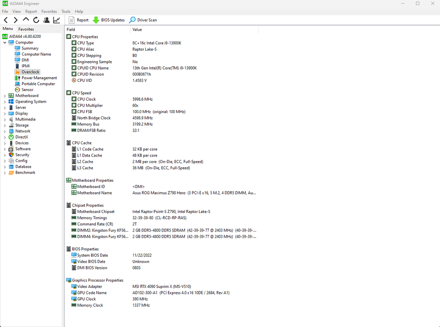440x327 pixels.
Task: Expand the Storage tree node
Action: click(5, 125)
